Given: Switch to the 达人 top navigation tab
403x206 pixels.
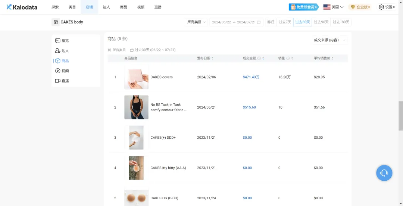Looking at the screenshot, I should tap(106, 7).
